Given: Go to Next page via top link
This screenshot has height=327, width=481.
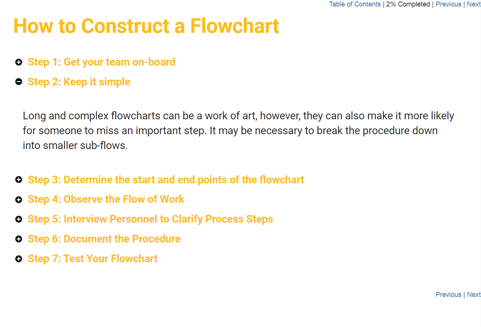Looking at the screenshot, I should (x=474, y=4).
